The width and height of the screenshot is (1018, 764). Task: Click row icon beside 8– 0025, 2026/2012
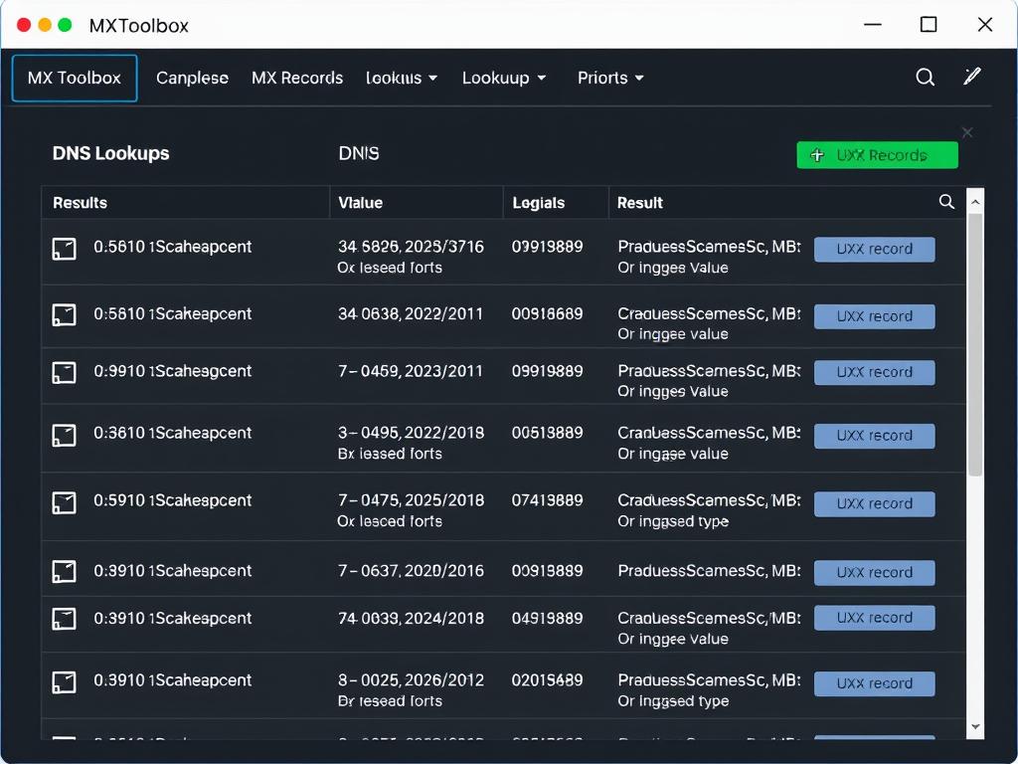(x=65, y=682)
